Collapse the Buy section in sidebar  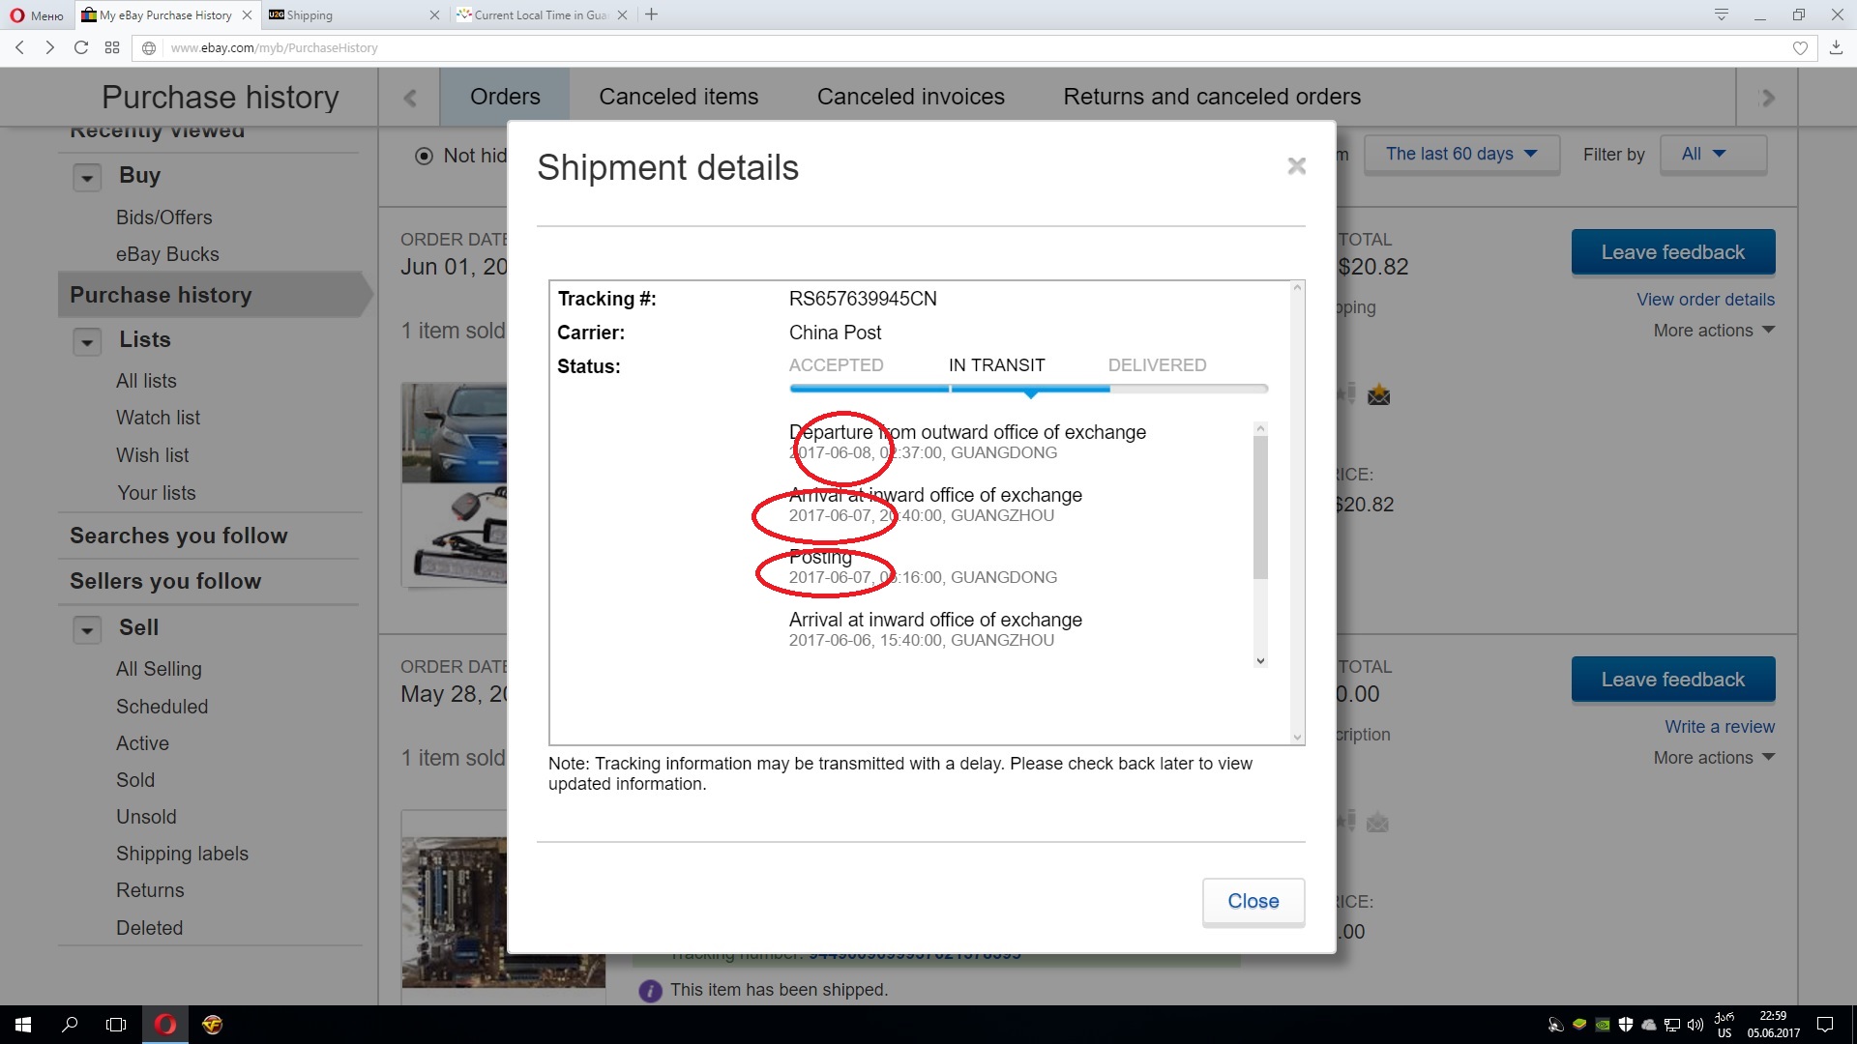tap(87, 178)
